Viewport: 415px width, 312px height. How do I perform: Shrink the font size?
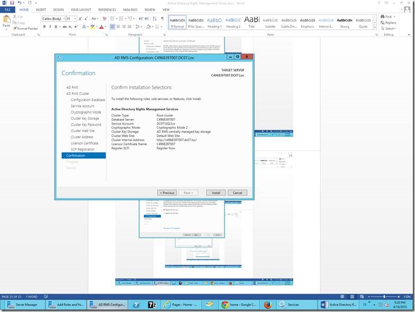pyautogui.click(x=86, y=19)
